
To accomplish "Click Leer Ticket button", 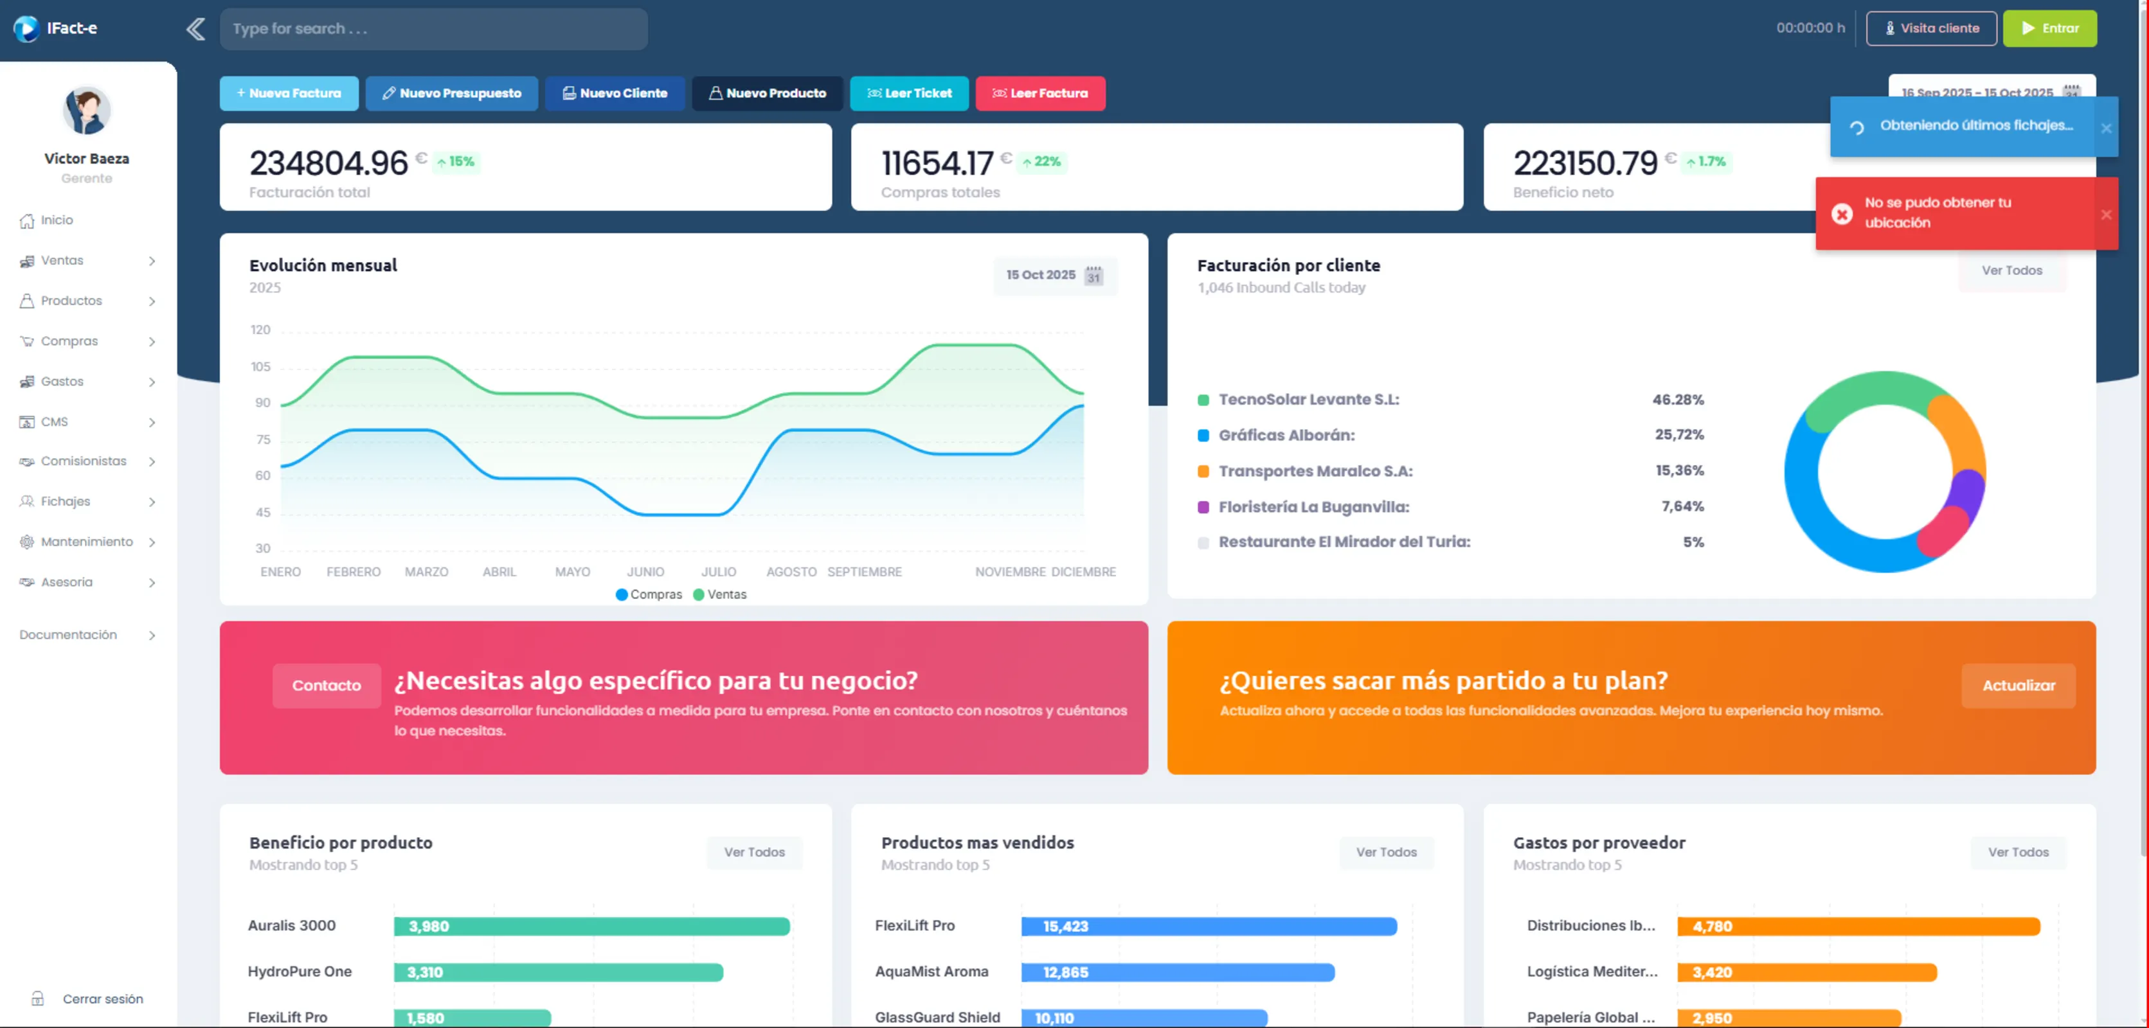I will pyautogui.click(x=910, y=93).
